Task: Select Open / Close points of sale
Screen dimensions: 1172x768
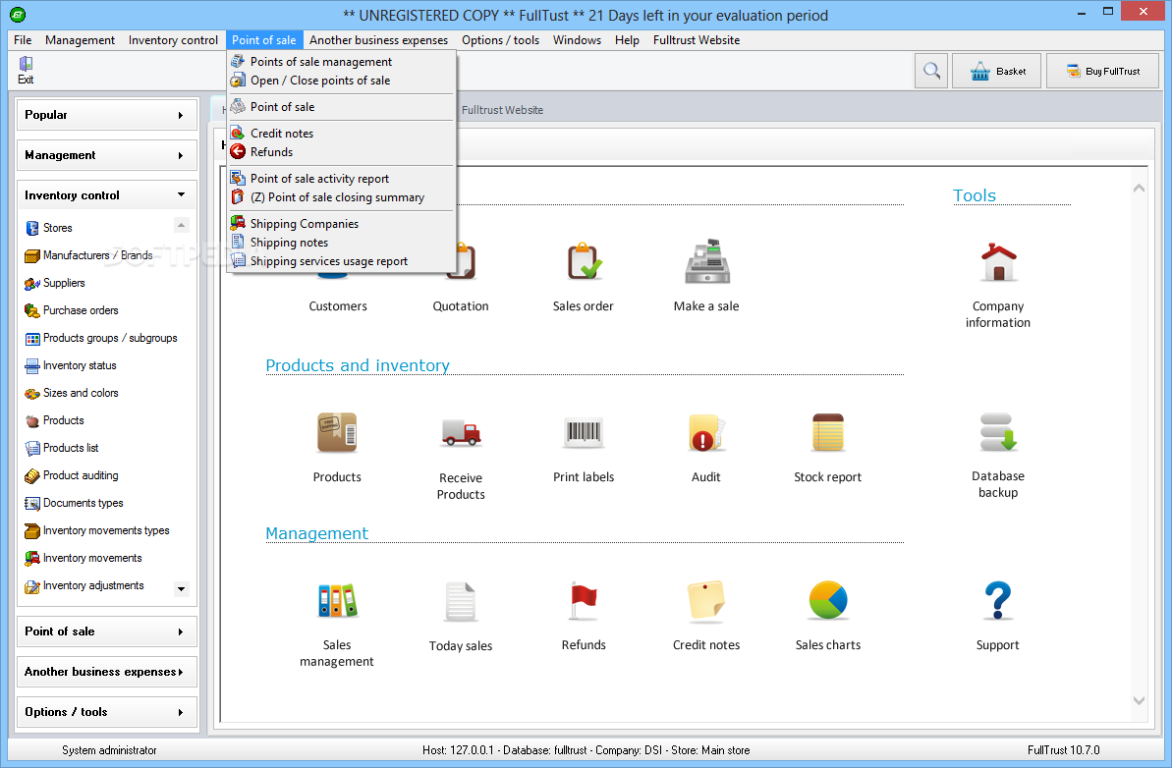Action: coord(342,81)
